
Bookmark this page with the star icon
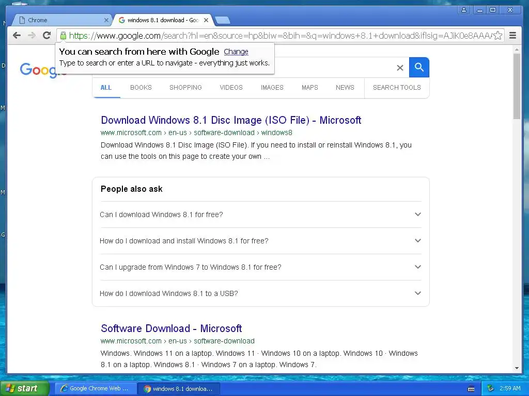497,36
